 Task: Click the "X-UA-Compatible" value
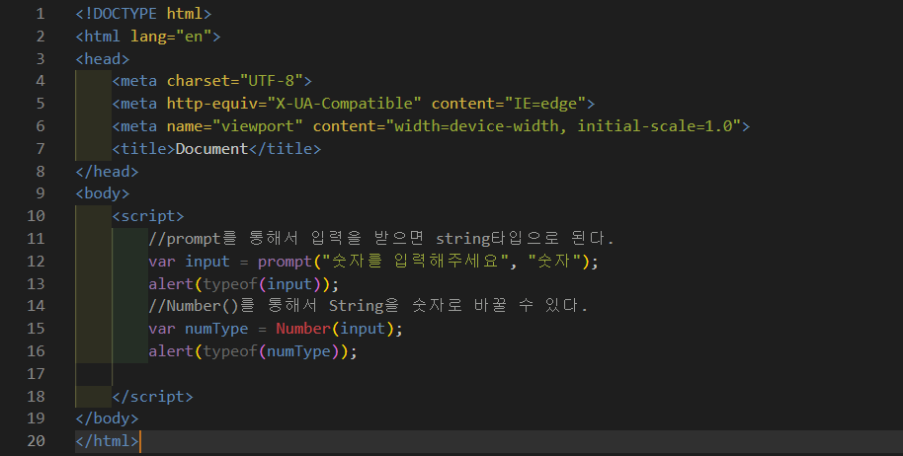coord(345,104)
